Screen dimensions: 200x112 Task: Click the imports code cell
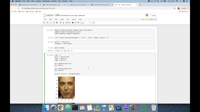click(x=105, y=32)
